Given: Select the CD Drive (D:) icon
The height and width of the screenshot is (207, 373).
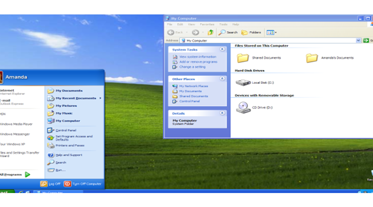Looking at the screenshot, I should coord(243,107).
